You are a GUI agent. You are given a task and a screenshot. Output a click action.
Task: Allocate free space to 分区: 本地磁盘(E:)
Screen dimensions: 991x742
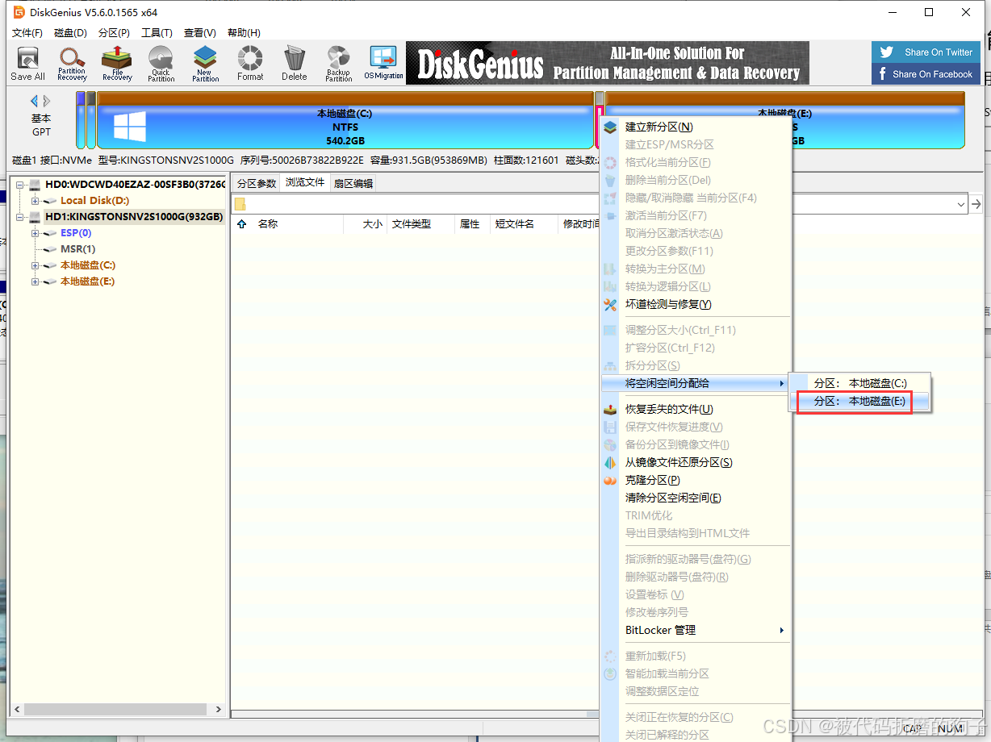click(x=859, y=401)
